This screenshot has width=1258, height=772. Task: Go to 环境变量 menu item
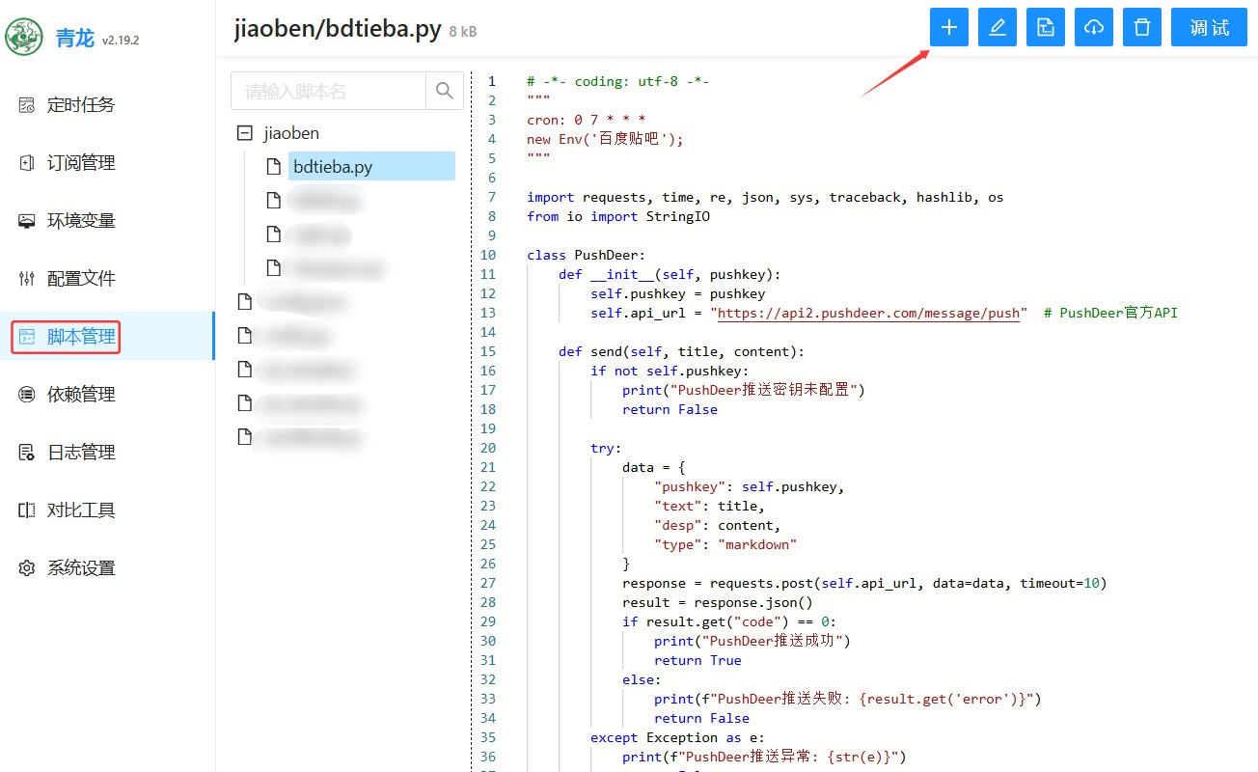[x=81, y=221]
